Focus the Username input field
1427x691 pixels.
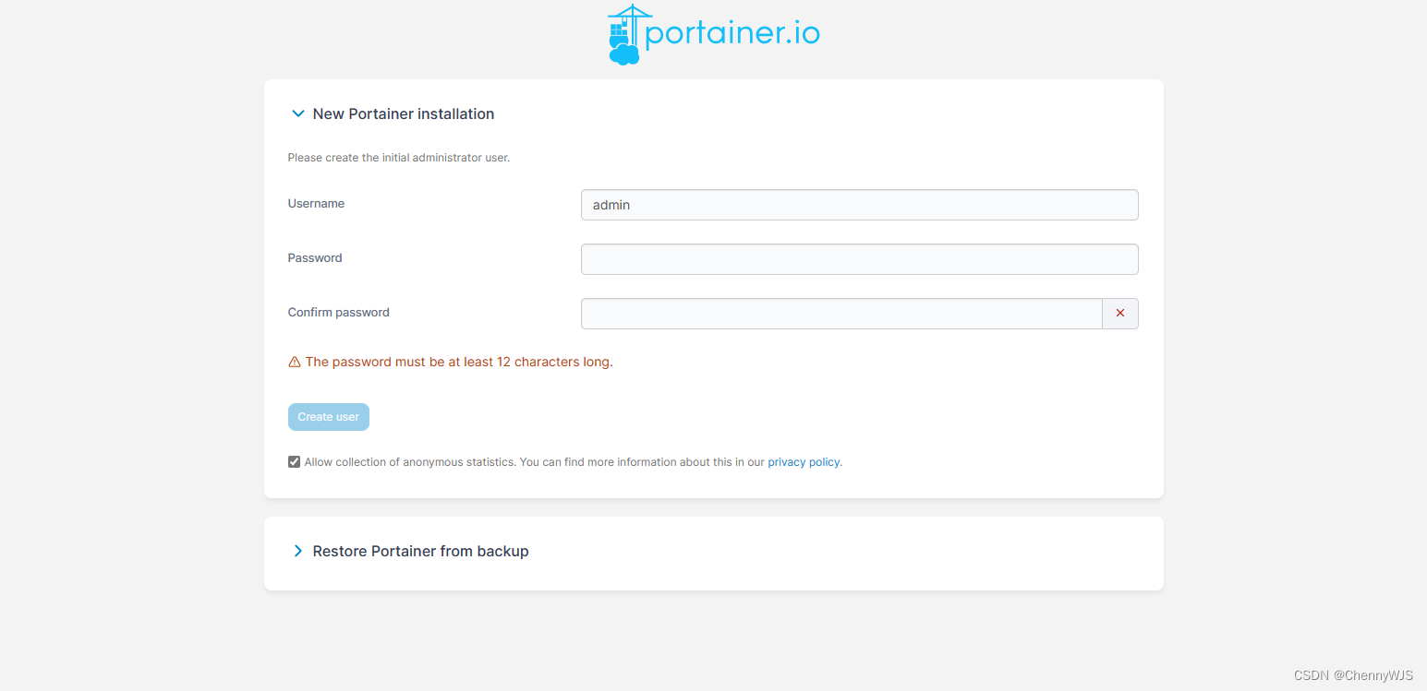(859, 205)
